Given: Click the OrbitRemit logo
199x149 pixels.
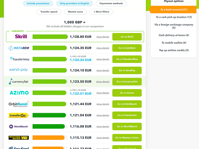Looking at the screenshot, I should click(19, 104).
